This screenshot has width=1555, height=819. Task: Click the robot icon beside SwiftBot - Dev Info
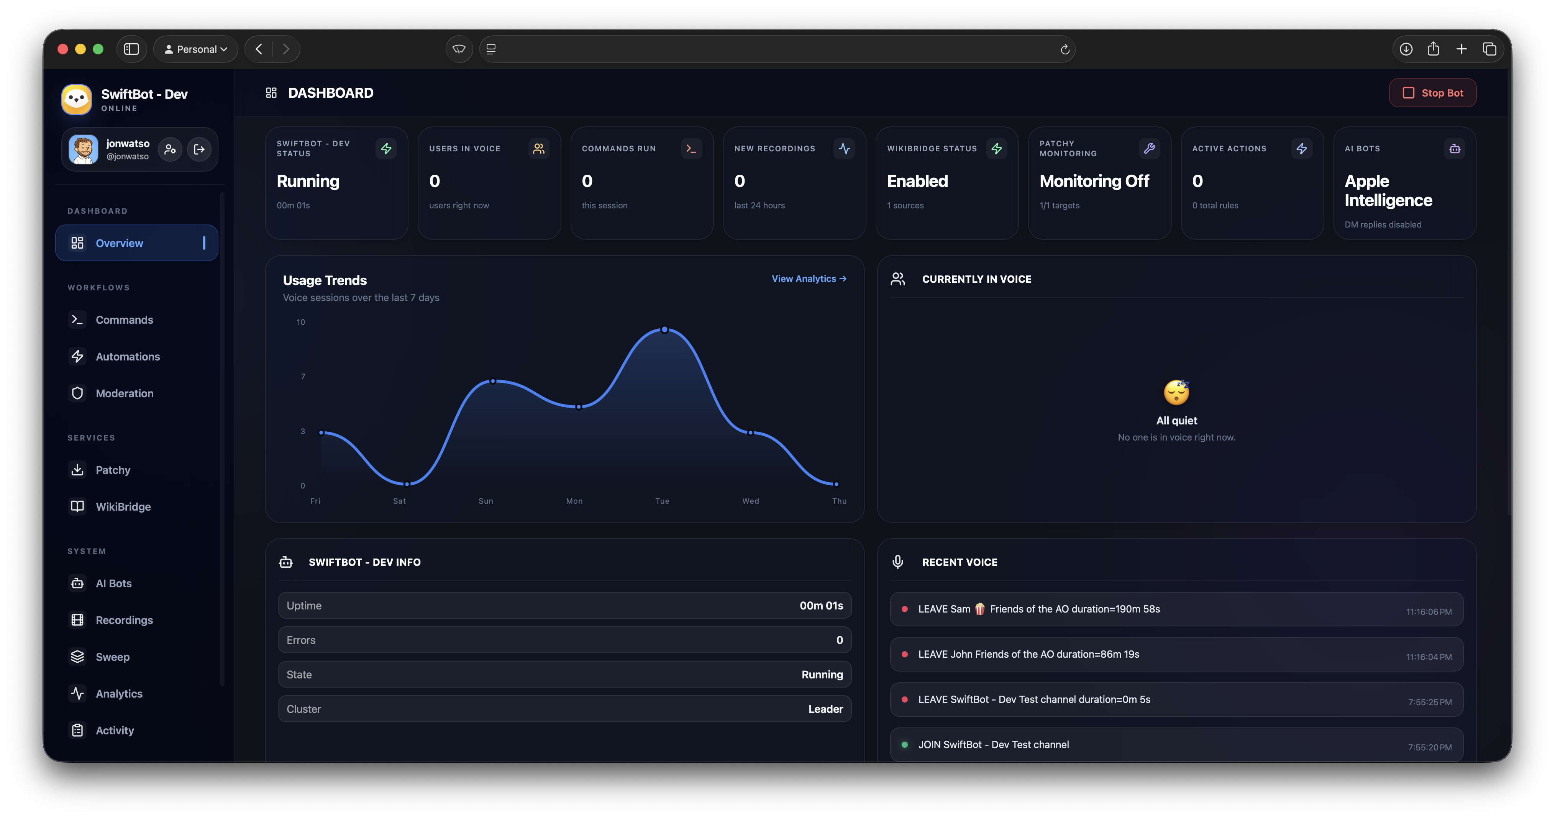click(286, 562)
